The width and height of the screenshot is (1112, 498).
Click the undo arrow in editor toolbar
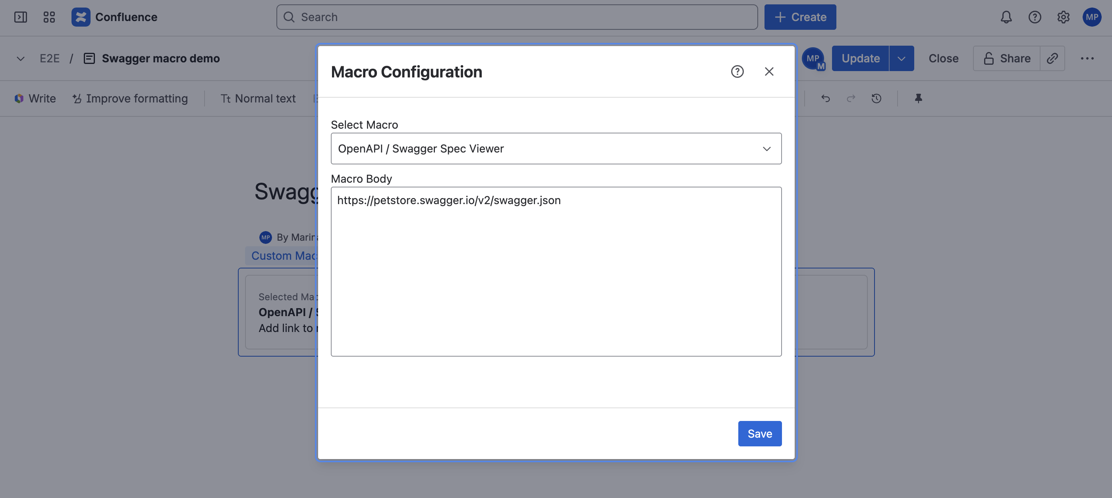click(x=825, y=98)
